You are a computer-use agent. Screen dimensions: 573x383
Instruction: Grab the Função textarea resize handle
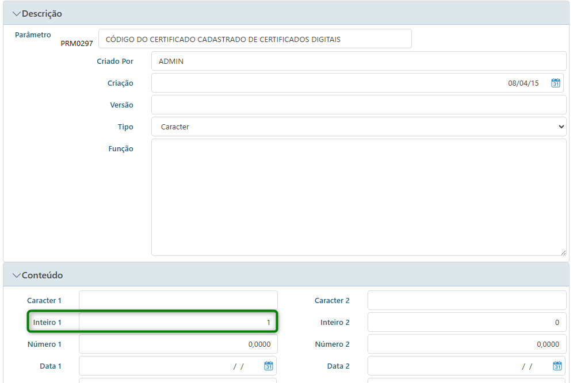coord(563,252)
